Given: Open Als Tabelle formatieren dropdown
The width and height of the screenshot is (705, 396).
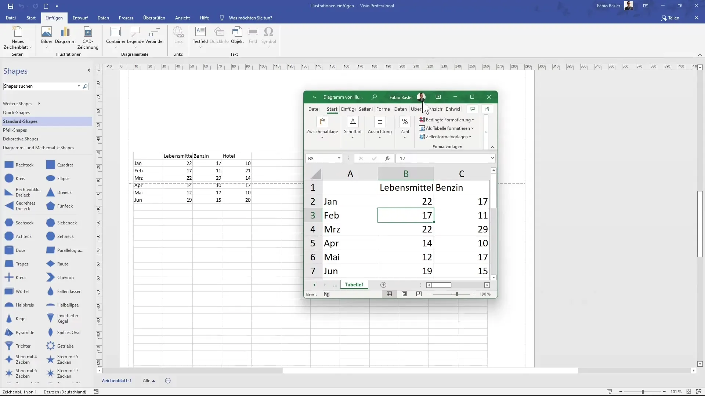Looking at the screenshot, I should coord(446,128).
